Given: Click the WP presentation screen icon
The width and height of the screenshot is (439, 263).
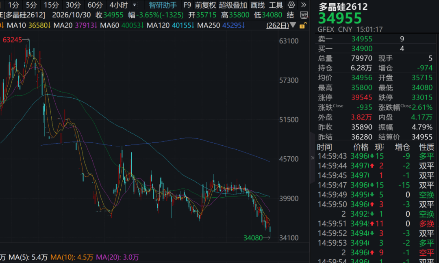Looking at the screenshot, I should [x=304, y=15].
